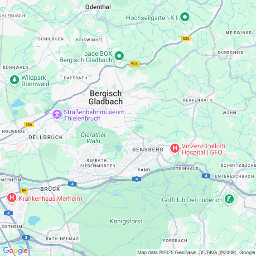Click the Straßenbahnmuseum Thielenbruch museum icon
256x256 pixels.
point(57,115)
